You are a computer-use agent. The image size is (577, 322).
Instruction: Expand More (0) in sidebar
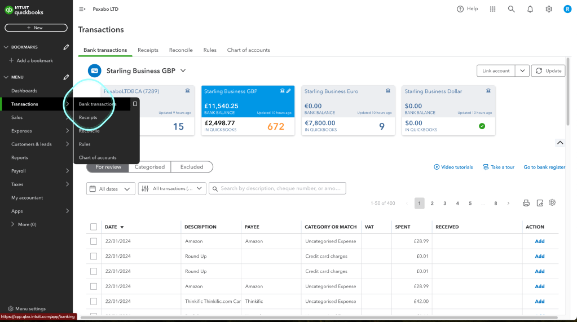click(24, 224)
